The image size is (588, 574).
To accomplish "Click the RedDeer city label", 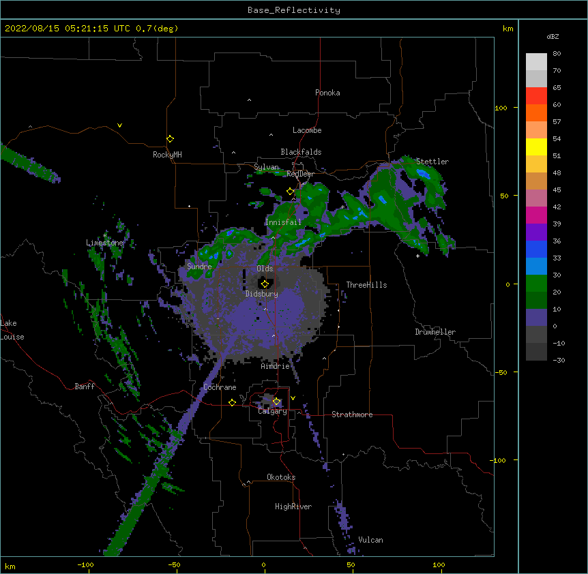I will point(300,174).
